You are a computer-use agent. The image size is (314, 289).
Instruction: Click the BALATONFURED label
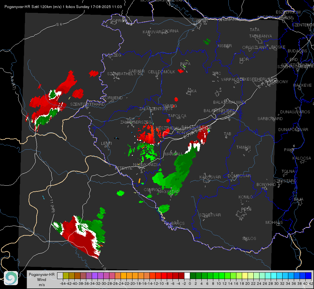(x=219, y=111)
